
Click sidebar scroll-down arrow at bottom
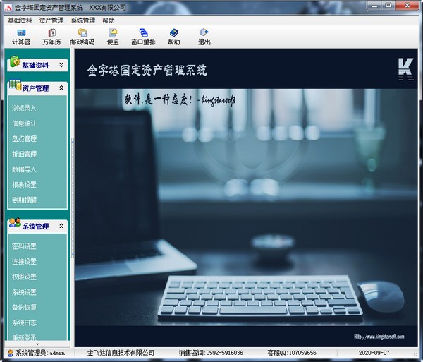(37, 344)
